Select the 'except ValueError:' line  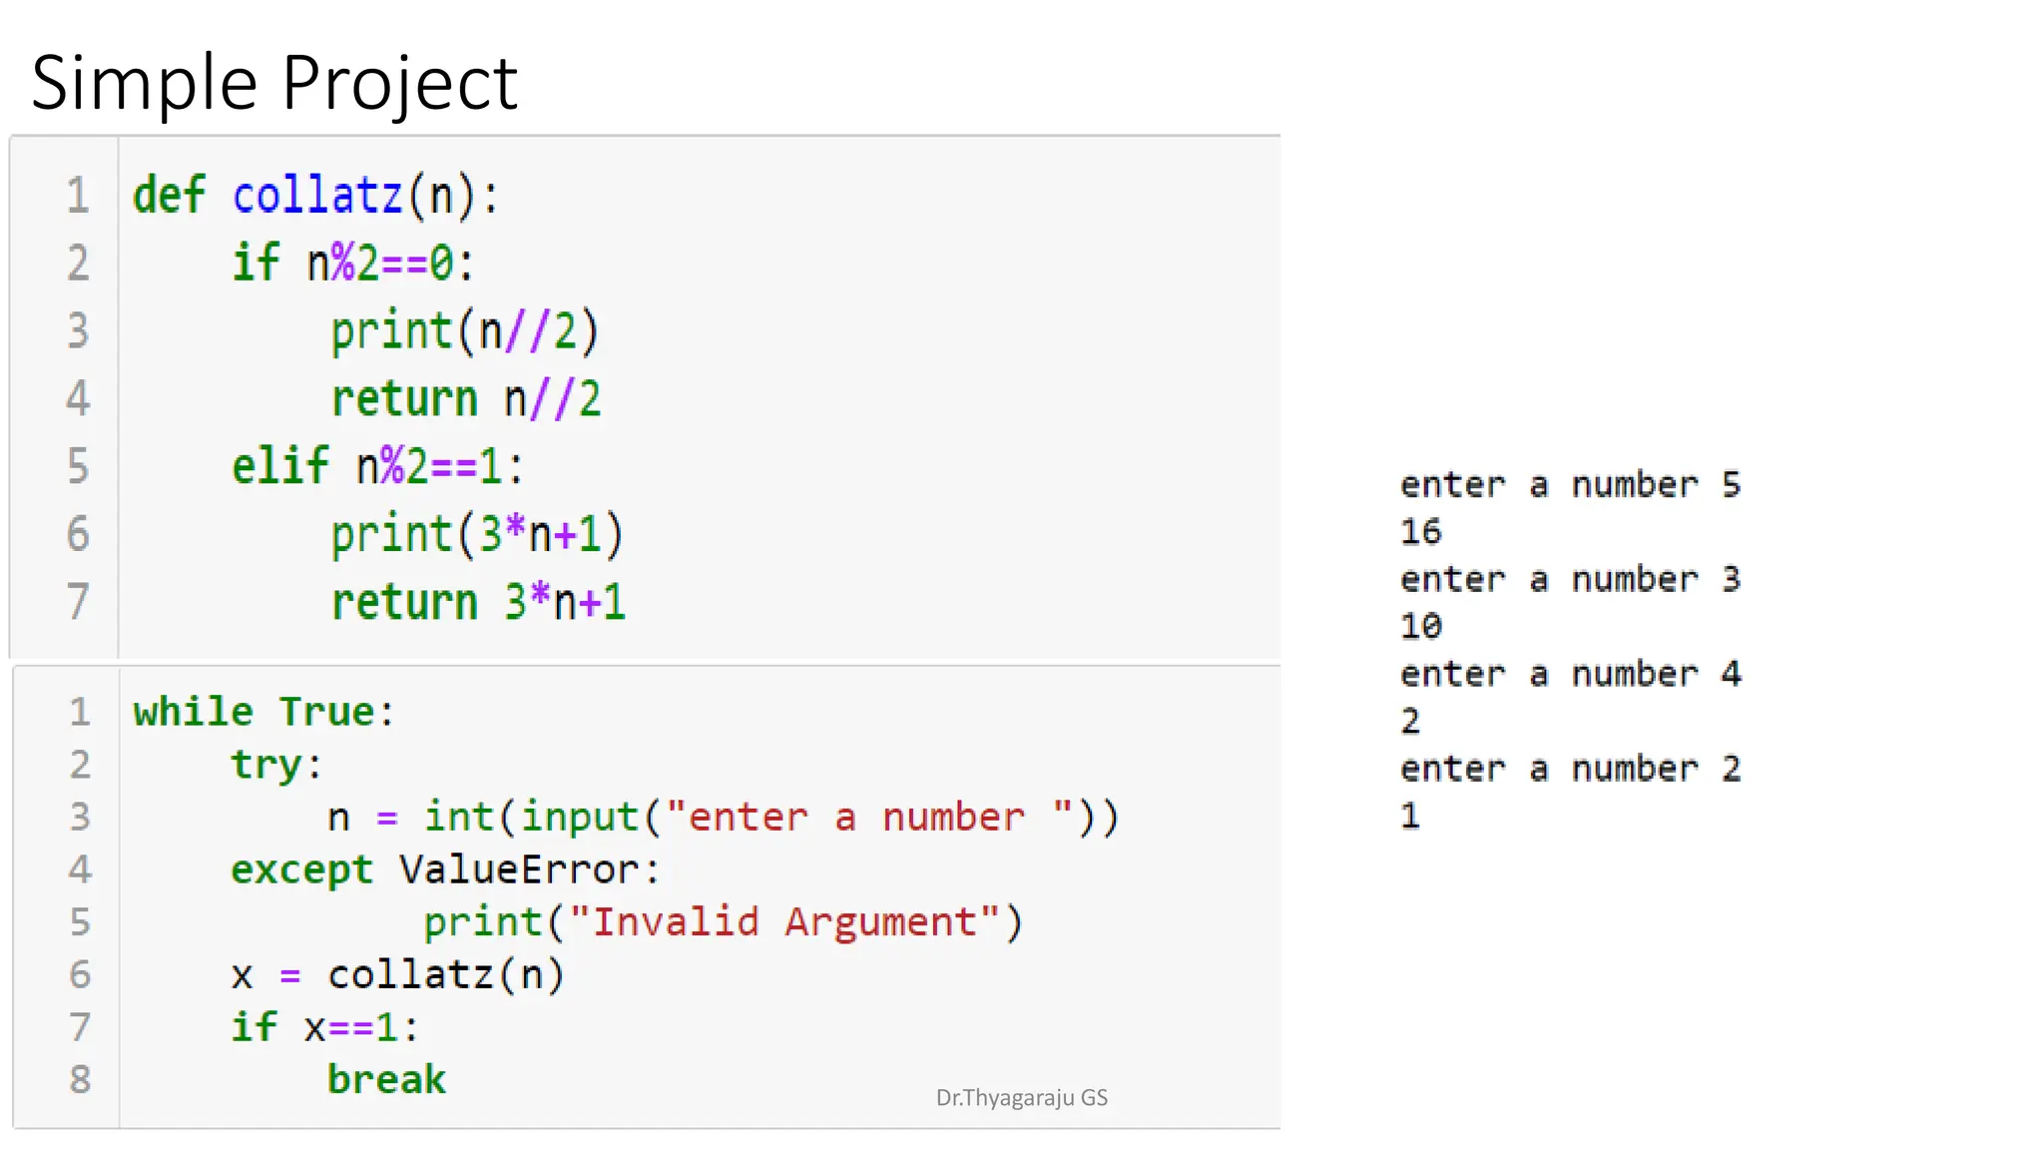click(x=445, y=869)
